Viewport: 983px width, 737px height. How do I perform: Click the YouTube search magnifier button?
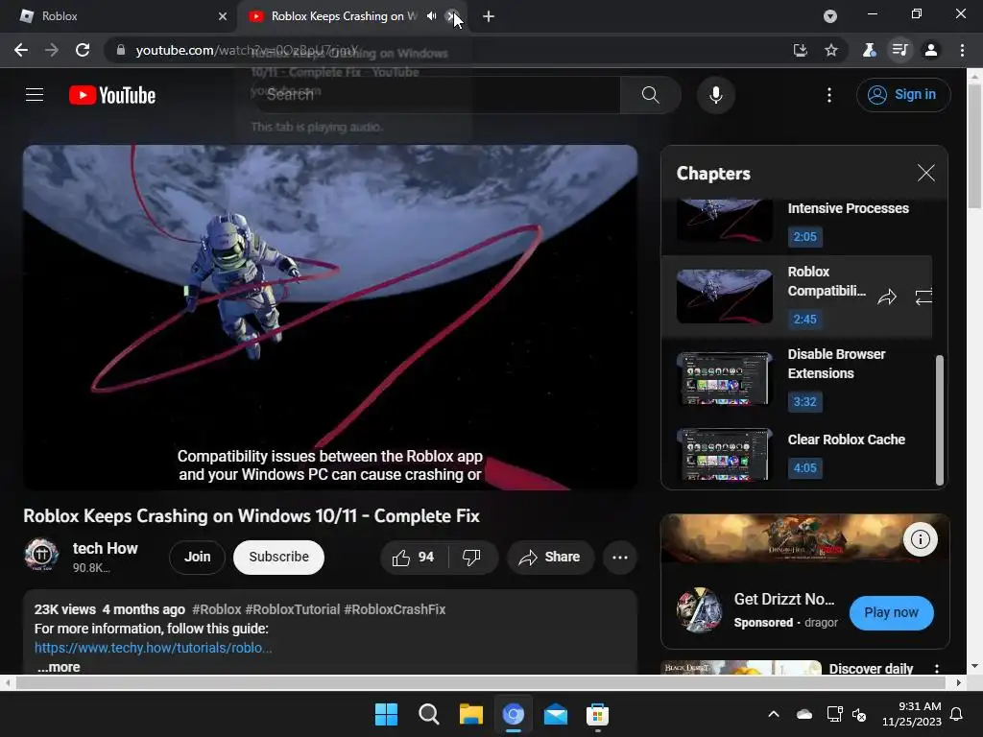[650, 95]
